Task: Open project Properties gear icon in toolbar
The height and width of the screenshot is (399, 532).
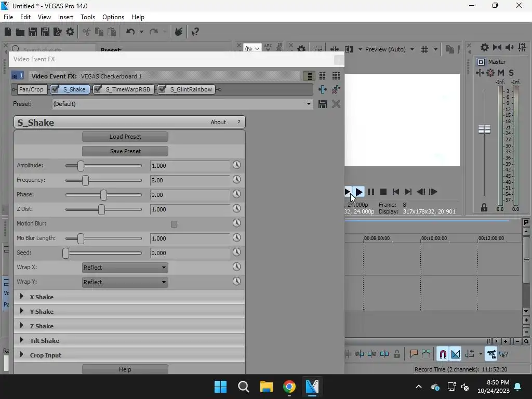Action: 70,32
